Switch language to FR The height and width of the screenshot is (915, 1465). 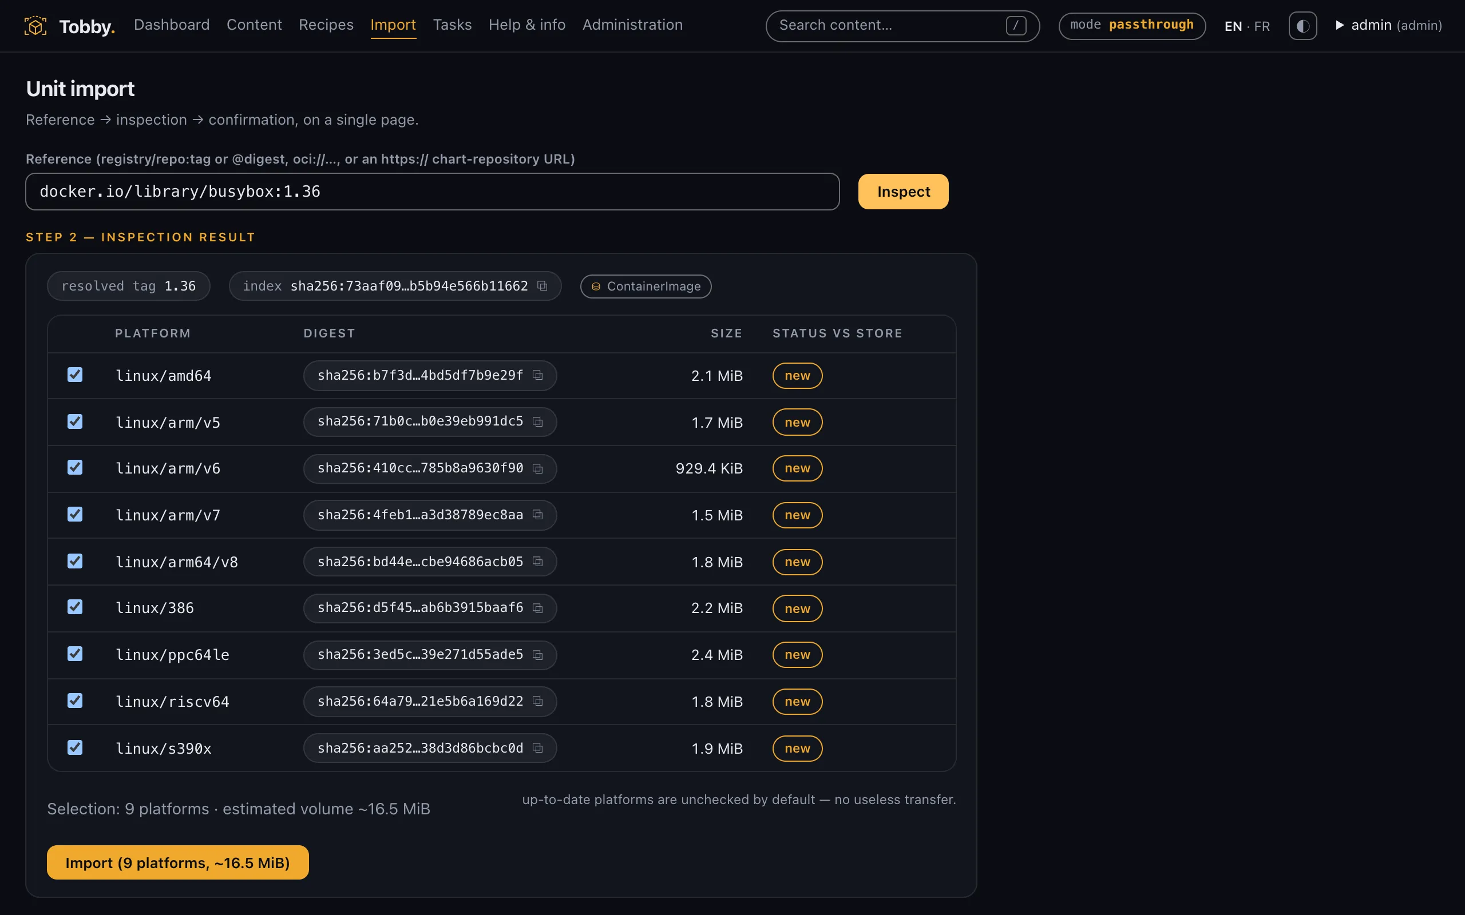(1262, 26)
